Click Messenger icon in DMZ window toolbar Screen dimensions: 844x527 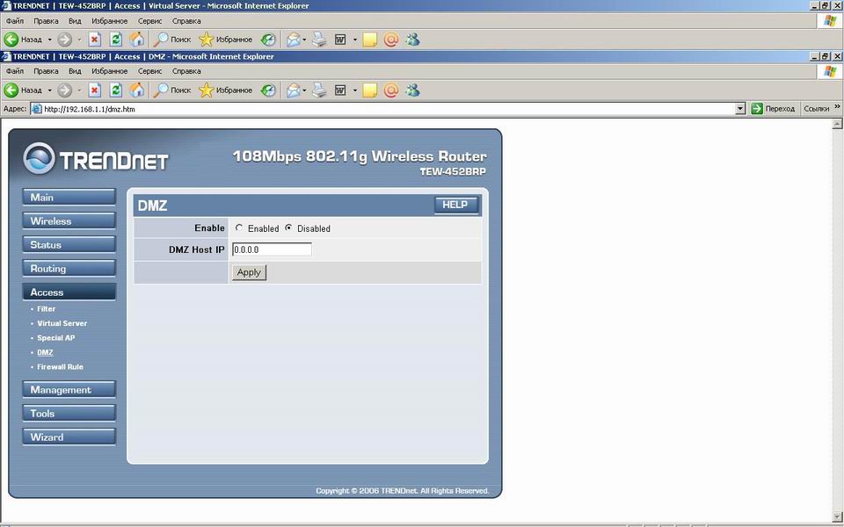[x=412, y=90]
